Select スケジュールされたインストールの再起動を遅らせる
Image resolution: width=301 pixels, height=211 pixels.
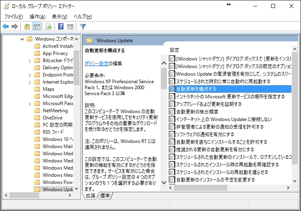tap(222, 172)
